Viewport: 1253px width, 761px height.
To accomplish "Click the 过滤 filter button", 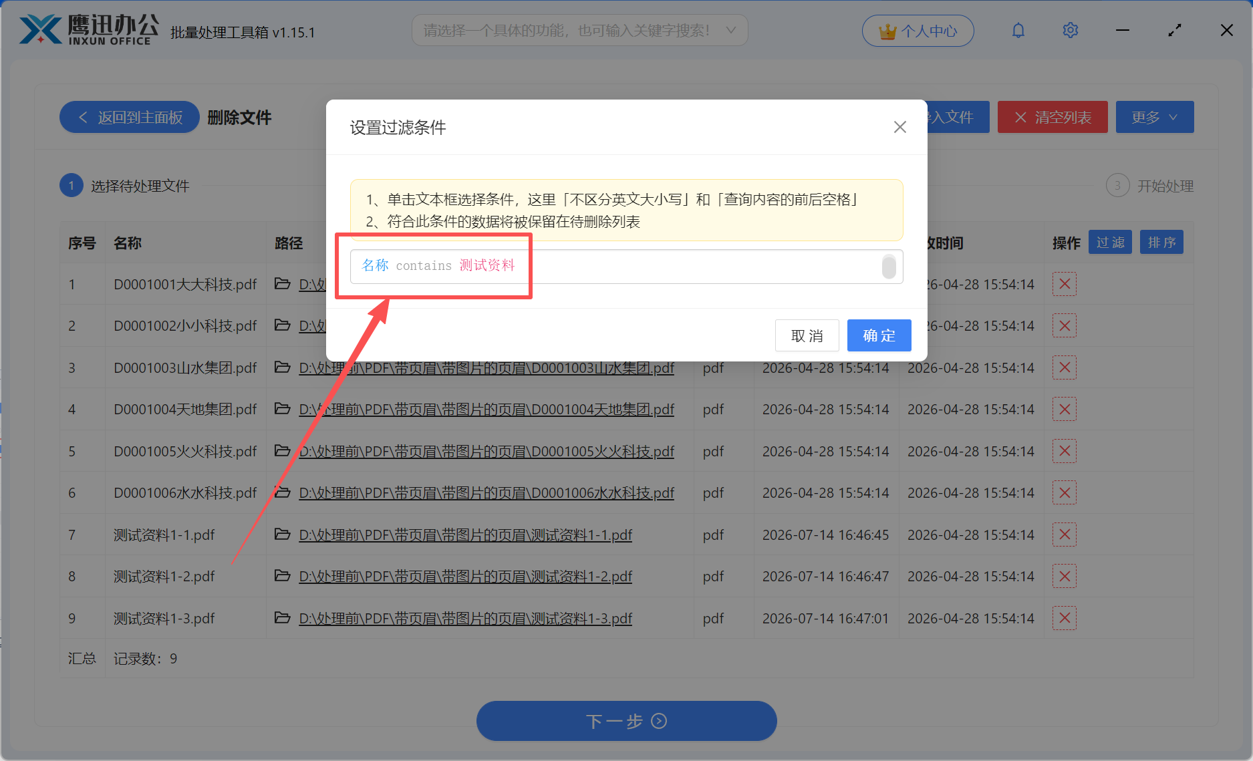I will pos(1110,243).
